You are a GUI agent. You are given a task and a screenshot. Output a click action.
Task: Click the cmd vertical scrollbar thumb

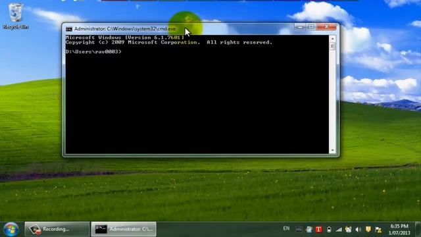point(332,46)
